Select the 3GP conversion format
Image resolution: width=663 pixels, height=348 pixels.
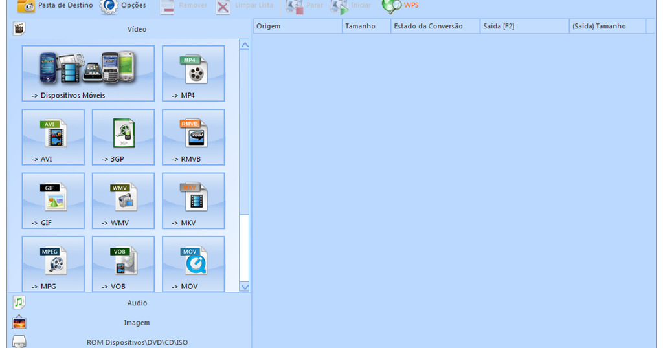tap(124, 137)
